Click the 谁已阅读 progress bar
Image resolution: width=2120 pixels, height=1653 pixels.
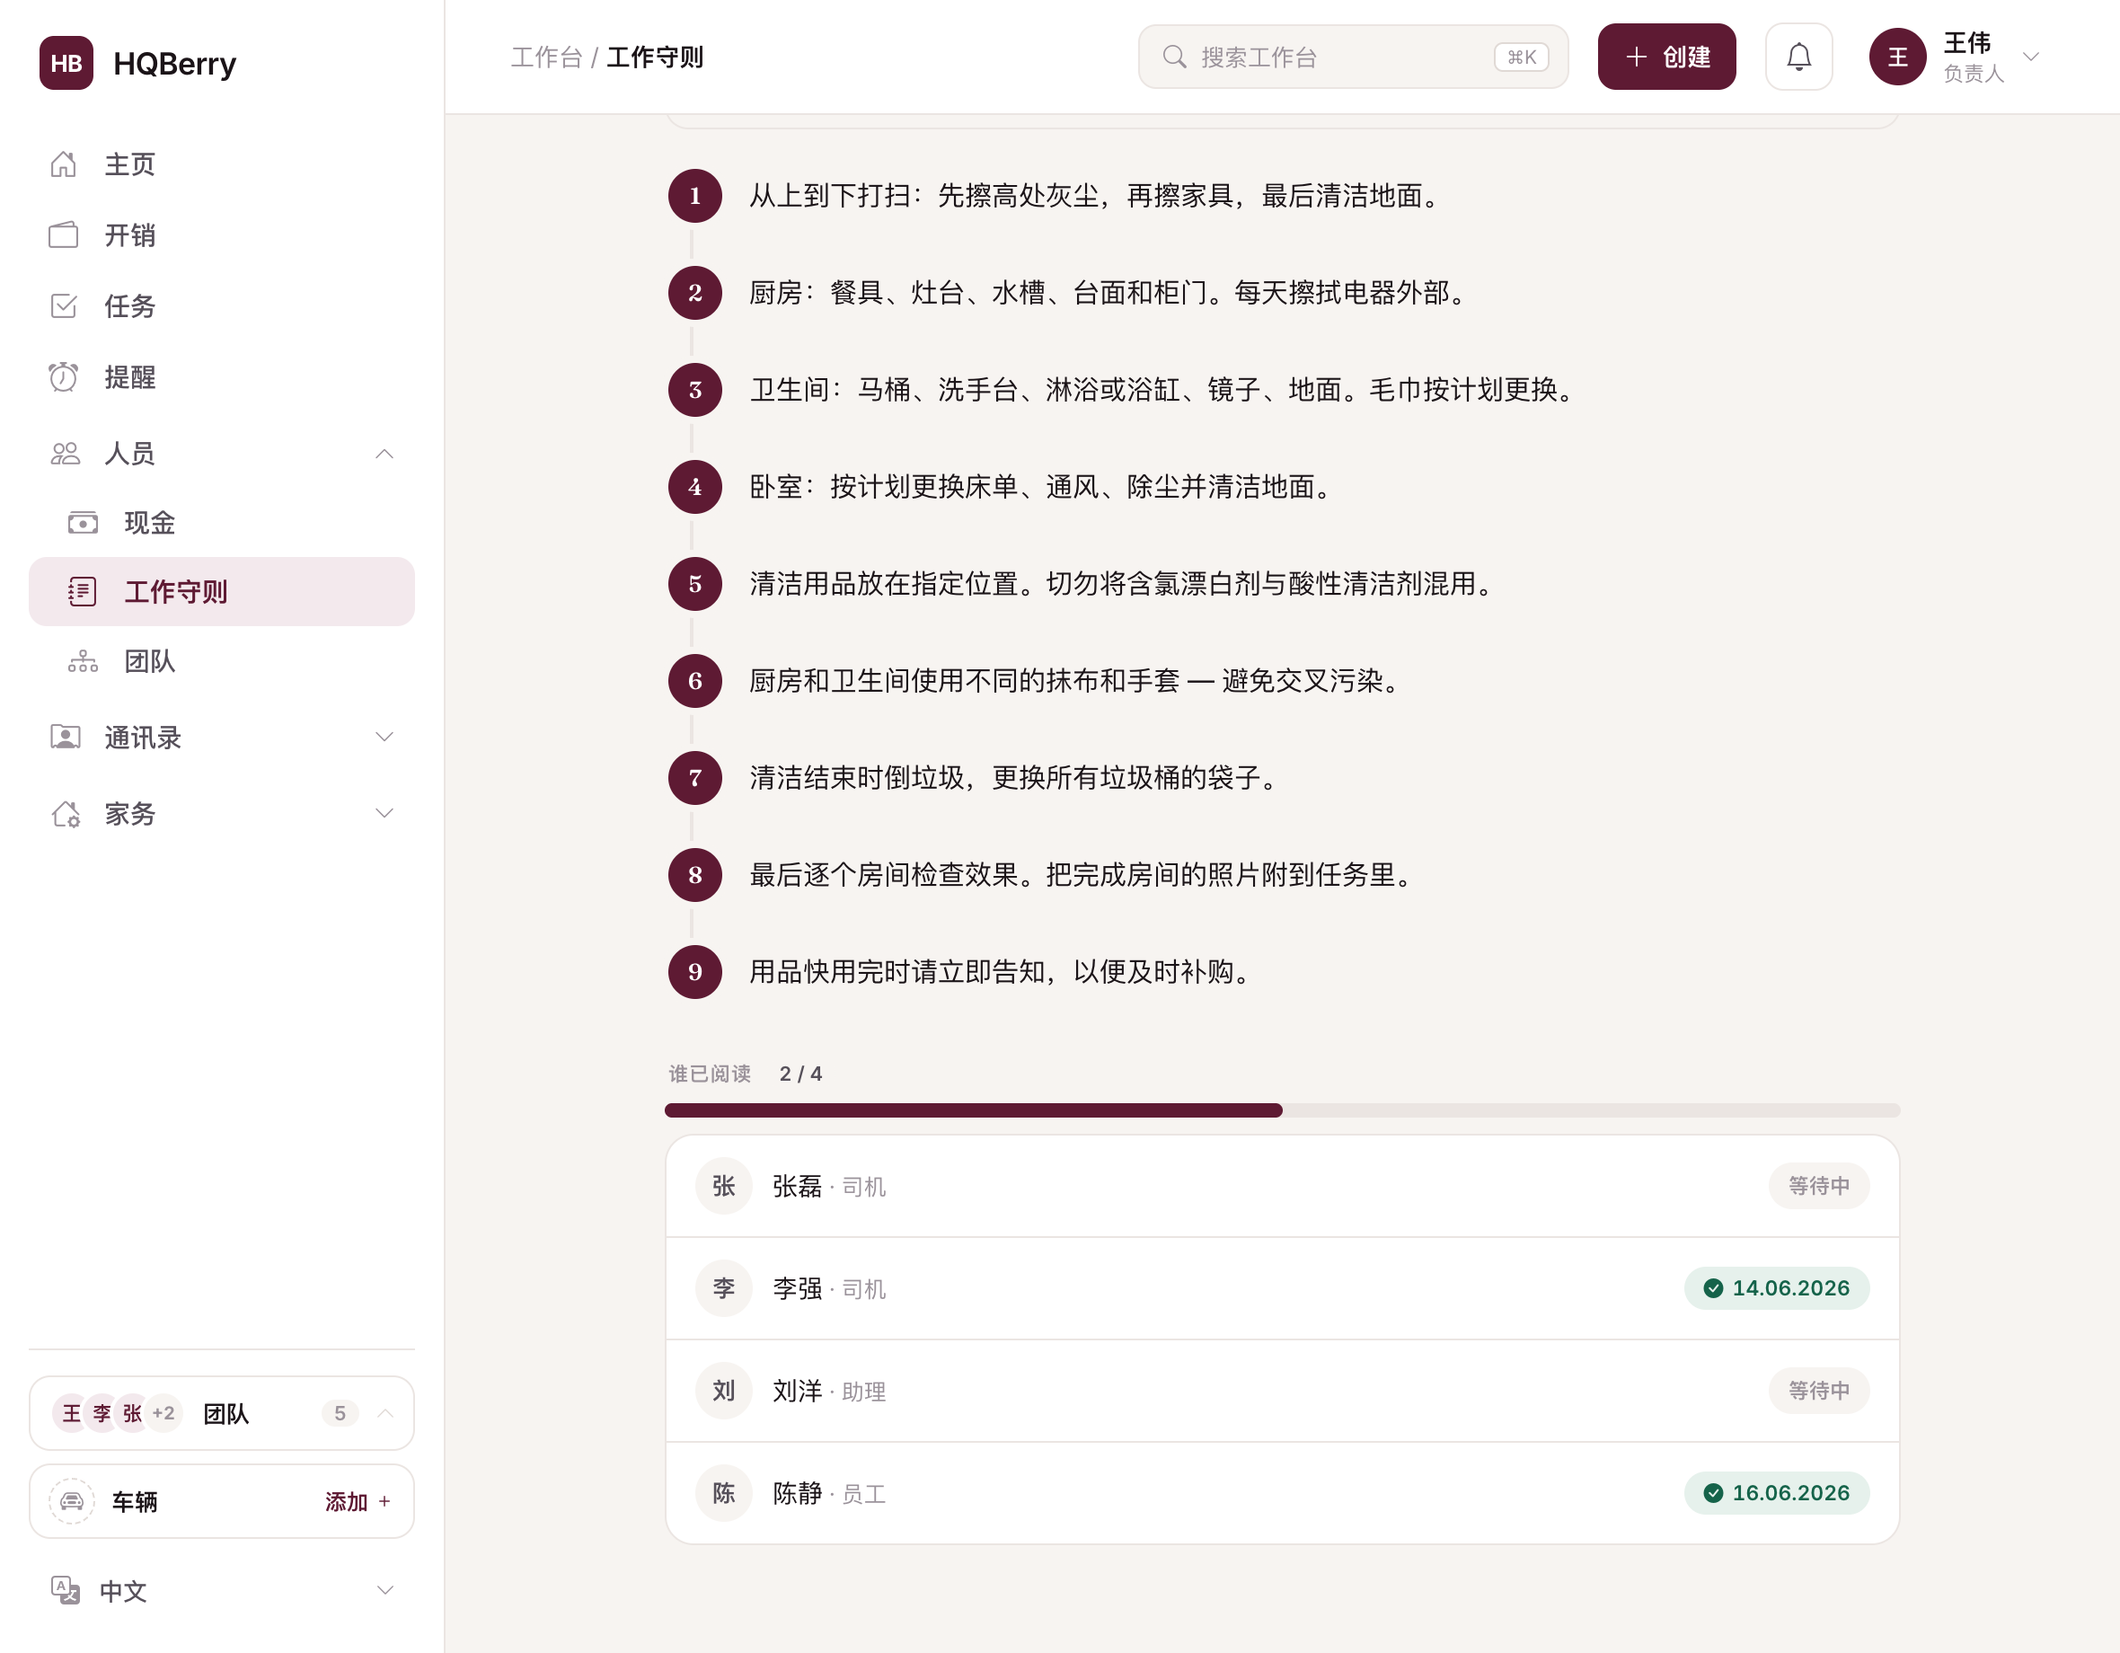pos(1281,1109)
